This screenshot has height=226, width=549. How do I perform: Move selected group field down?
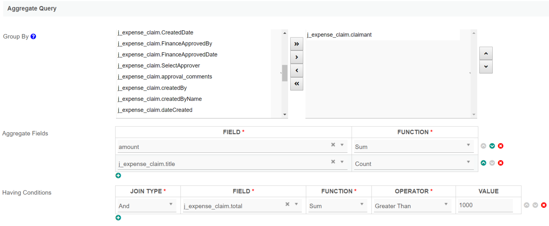point(486,67)
